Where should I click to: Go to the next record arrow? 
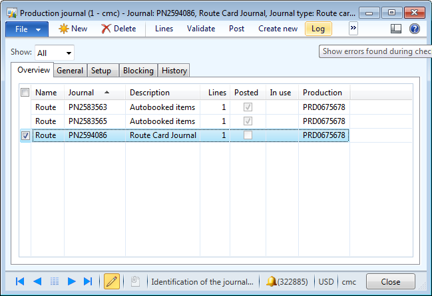click(x=71, y=281)
